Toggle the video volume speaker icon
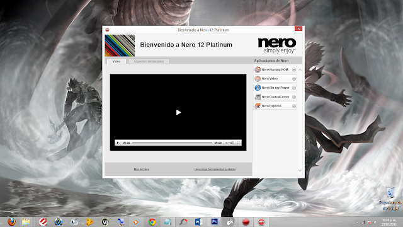This screenshot has width=403, height=227. (227, 143)
